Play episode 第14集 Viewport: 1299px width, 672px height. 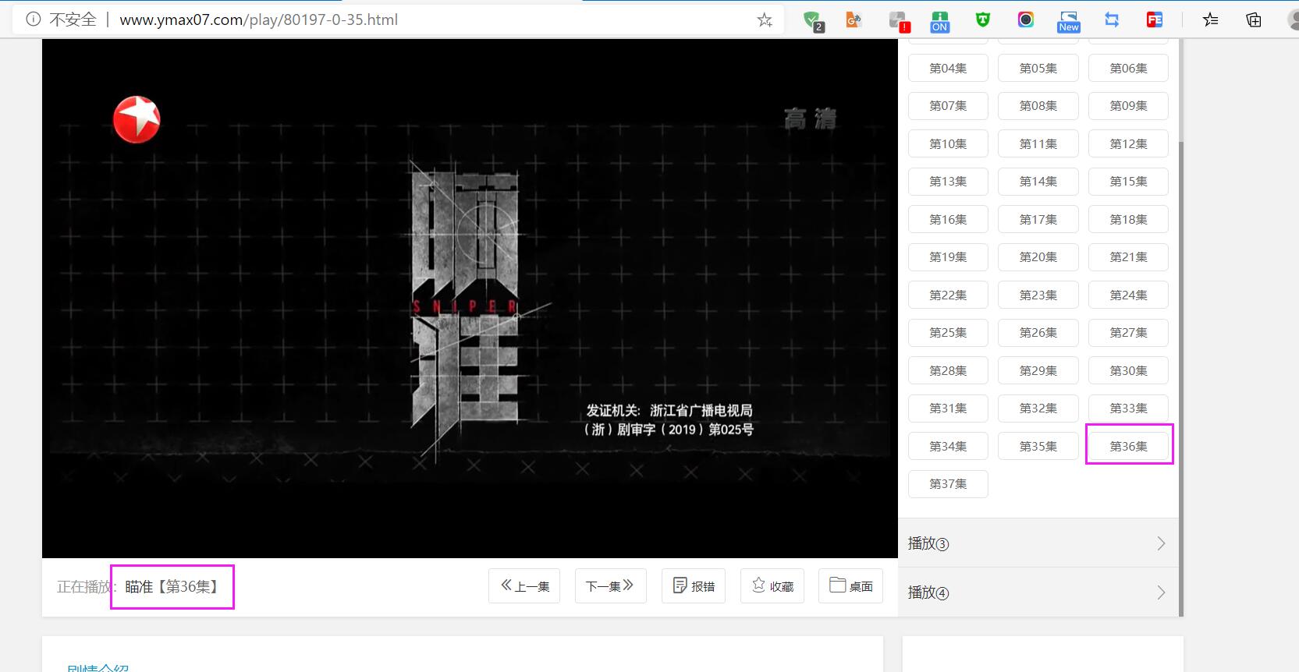point(1038,181)
